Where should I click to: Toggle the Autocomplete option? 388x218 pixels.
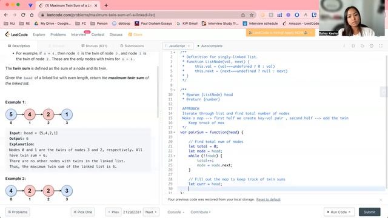coord(210,46)
